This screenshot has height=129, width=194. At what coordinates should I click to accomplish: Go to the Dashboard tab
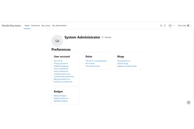click(36, 25)
